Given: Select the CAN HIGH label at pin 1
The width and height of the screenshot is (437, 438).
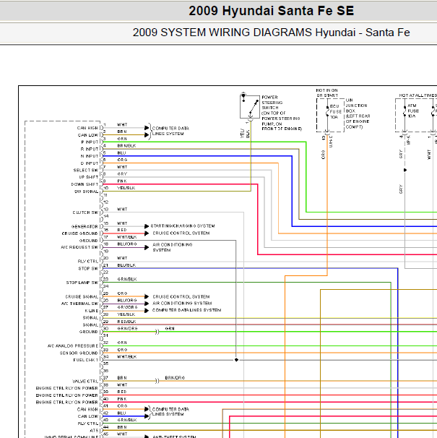Looking at the screenshot, I should pos(87,128).
